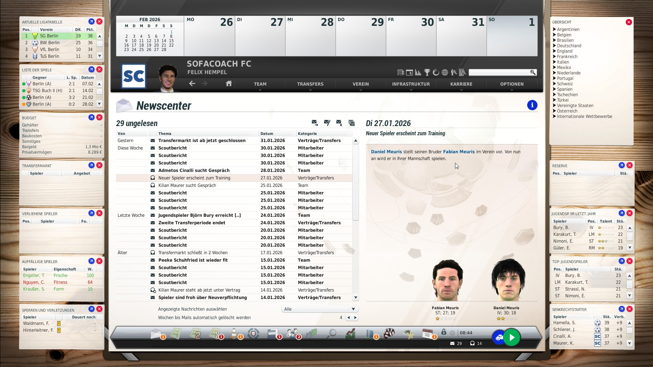Close the Transfermarkt widget
The height and width of the screenshot is (367, 653).
pyautogui.click(x=99, y=165)
